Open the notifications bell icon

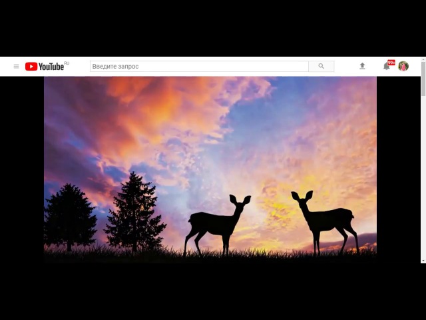coord(387,66)
